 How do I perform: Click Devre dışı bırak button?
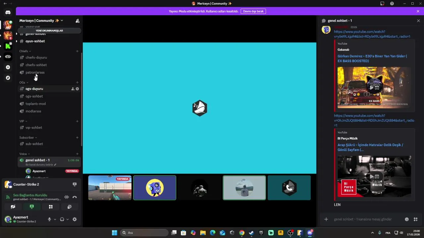pos(253,11)
